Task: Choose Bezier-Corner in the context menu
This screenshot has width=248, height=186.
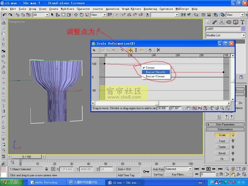Action: [x=156, y=76]
